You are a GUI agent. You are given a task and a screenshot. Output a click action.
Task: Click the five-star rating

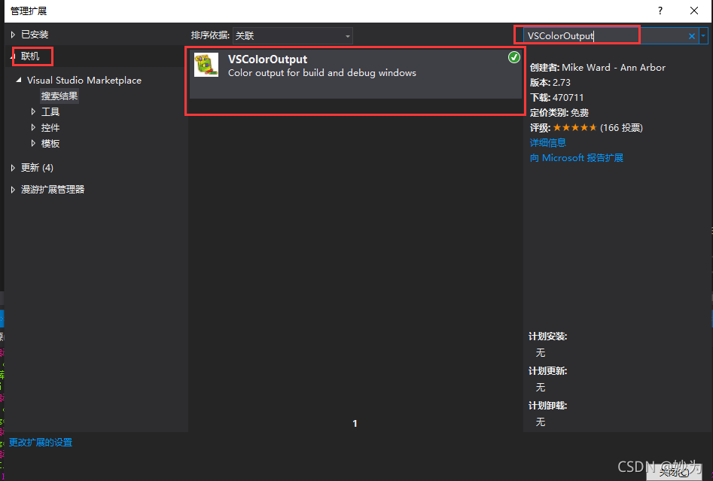(x=574, y=128)
